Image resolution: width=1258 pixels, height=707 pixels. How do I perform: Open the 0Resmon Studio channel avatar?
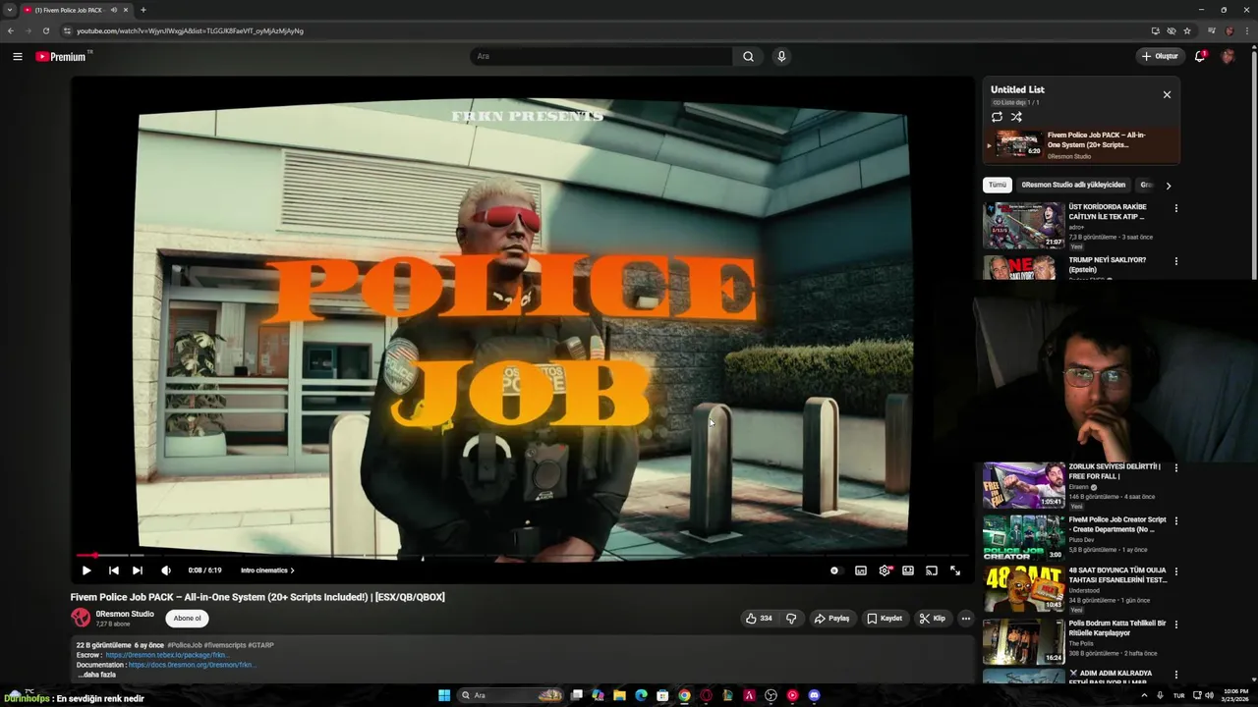click(x=81, y=618)
